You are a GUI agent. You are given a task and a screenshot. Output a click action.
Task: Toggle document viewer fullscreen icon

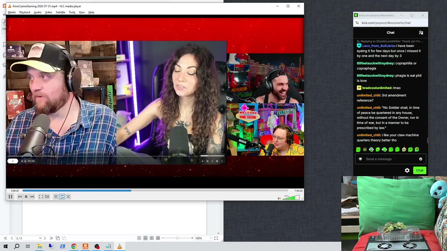point(216,238)
